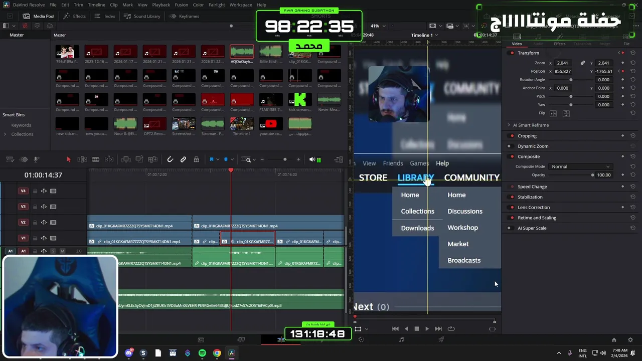The height and width of the screenshot is (361, 642).
Task: Toggle the Zoom link chain icon
Action: coord(582,63)
